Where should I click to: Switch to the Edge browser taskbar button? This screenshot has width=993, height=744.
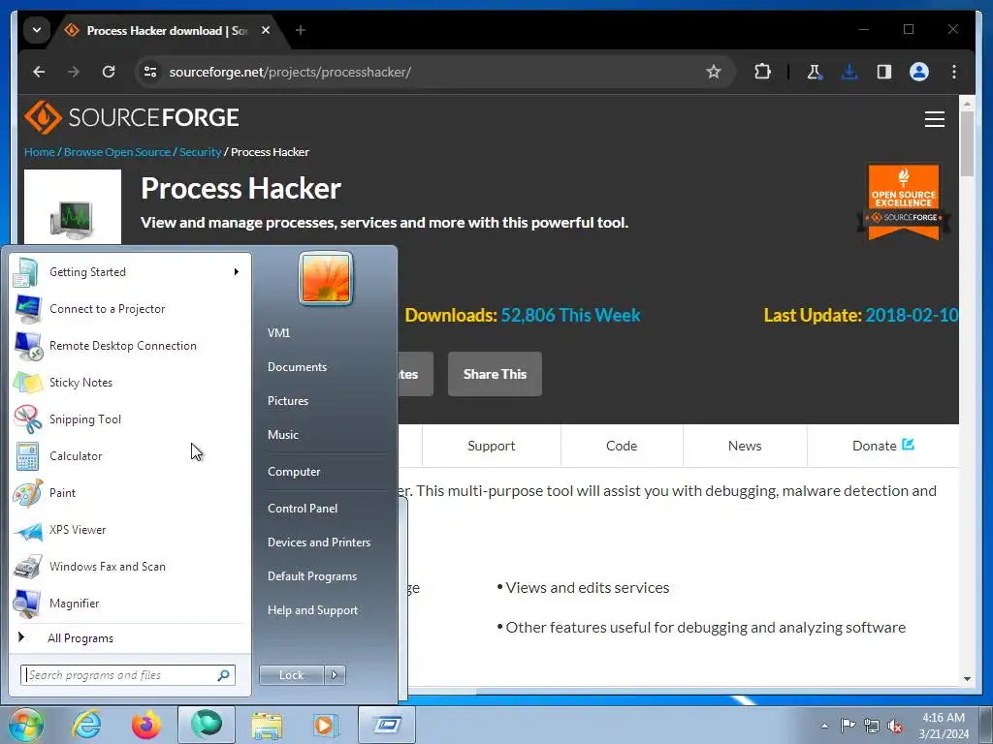tap(207, 725)
